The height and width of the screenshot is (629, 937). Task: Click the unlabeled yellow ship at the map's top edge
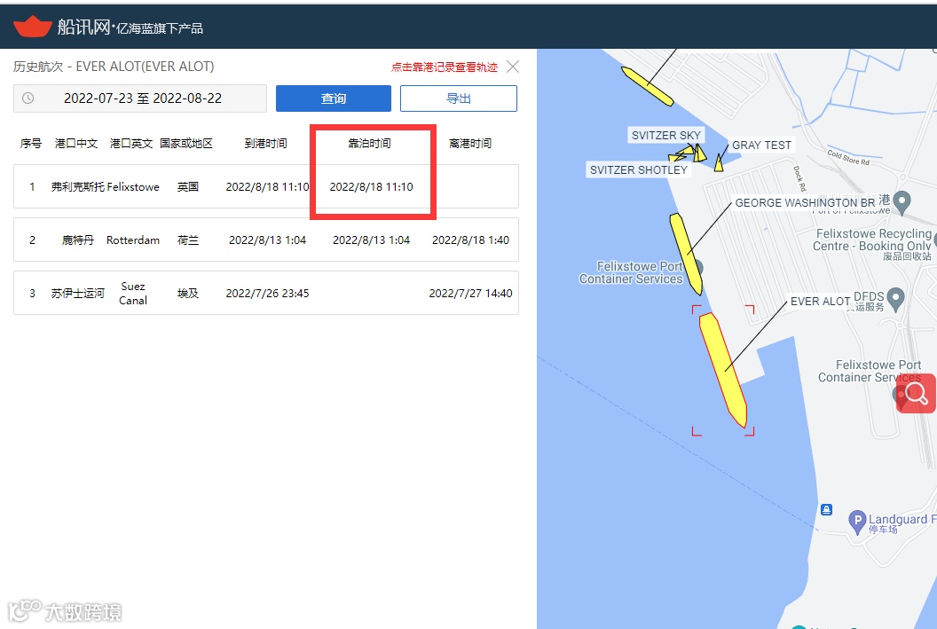pyautogui.click(x=647, y=87)
